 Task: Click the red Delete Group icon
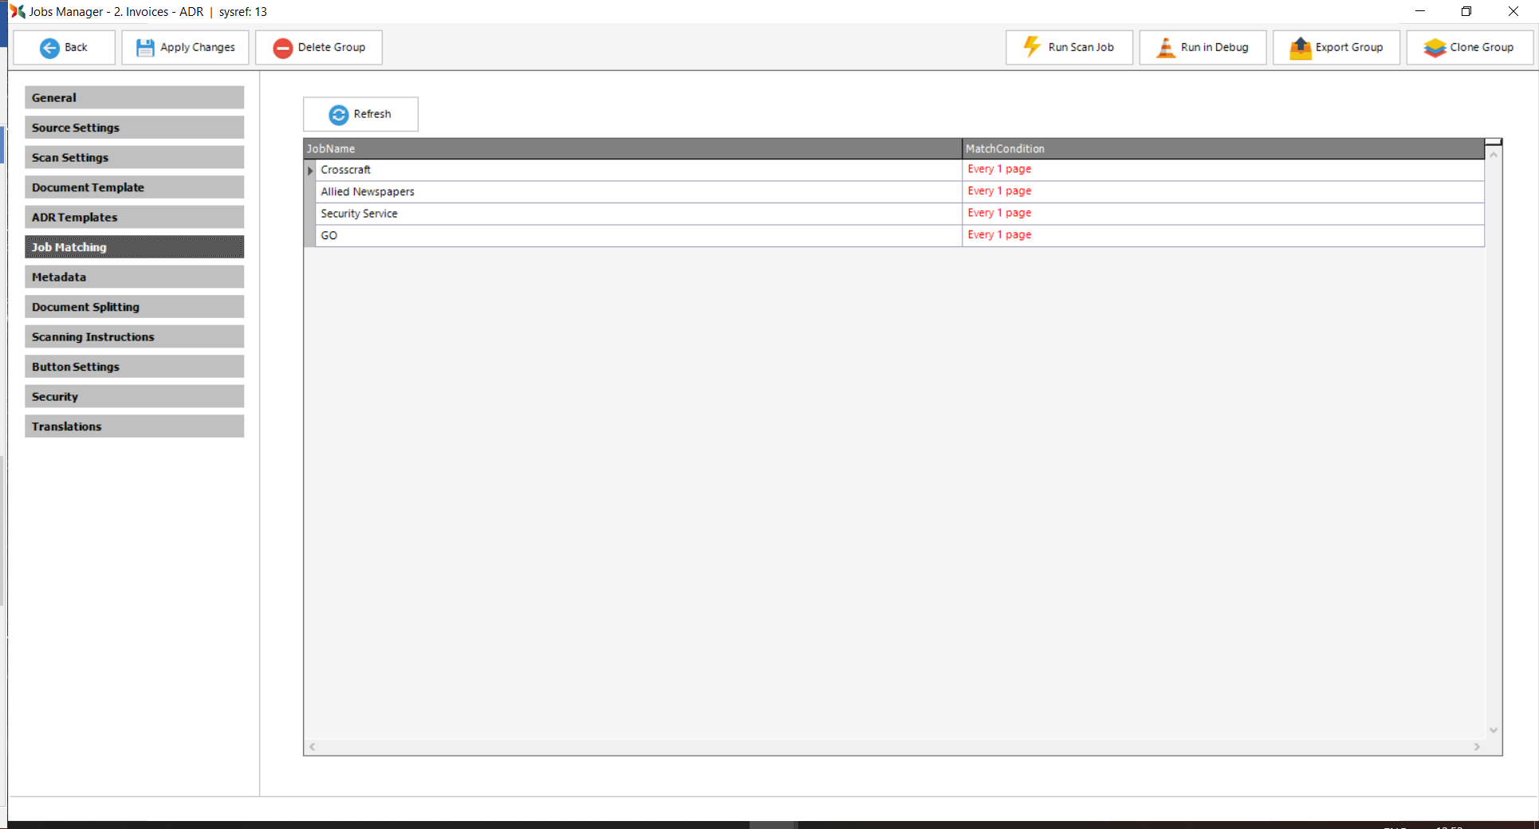coord(282,48)
